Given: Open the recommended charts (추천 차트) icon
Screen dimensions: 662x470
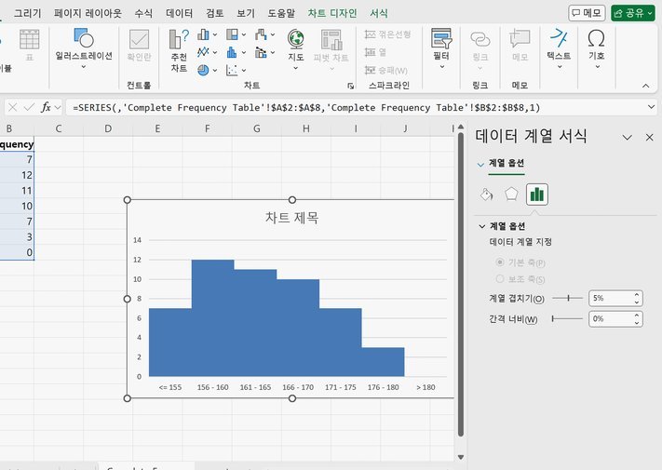Looking at the screenshot, I should point(179,50).
